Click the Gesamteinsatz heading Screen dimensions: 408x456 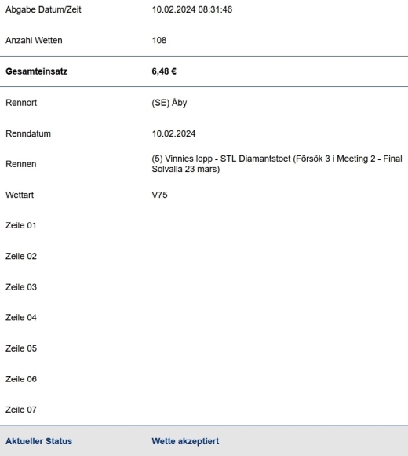[37, 71]
